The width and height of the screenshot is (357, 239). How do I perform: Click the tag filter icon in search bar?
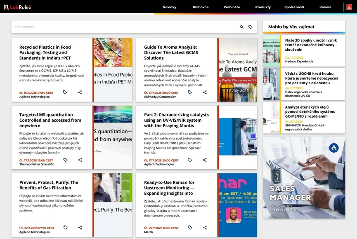(x=251, y=27)
